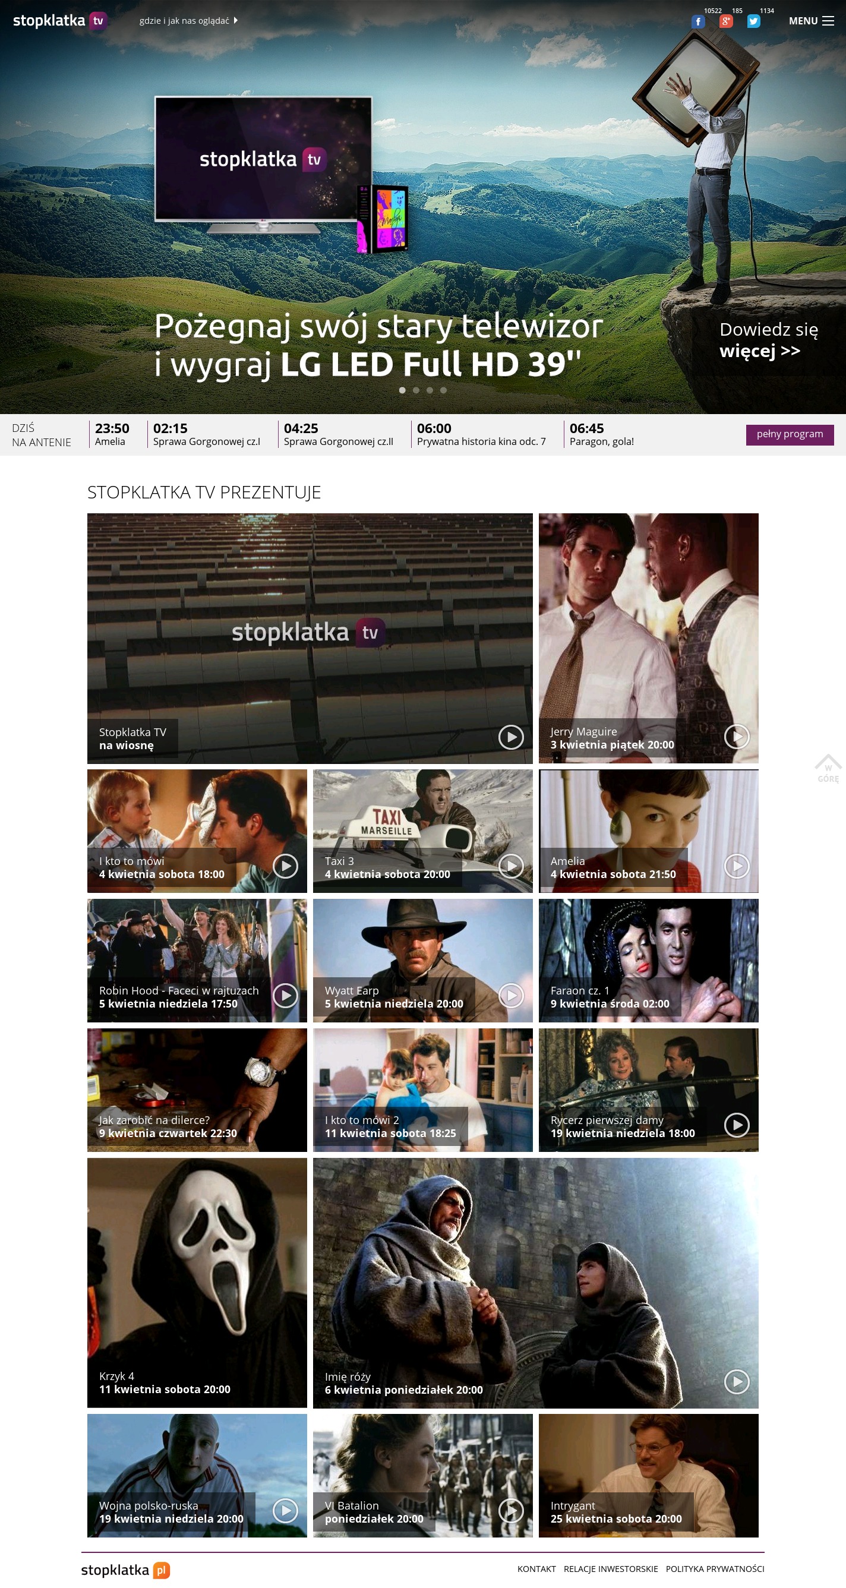Open the hamburger MENU
This screenshot has width=846, height=1588.
click(x=811, y=21)
